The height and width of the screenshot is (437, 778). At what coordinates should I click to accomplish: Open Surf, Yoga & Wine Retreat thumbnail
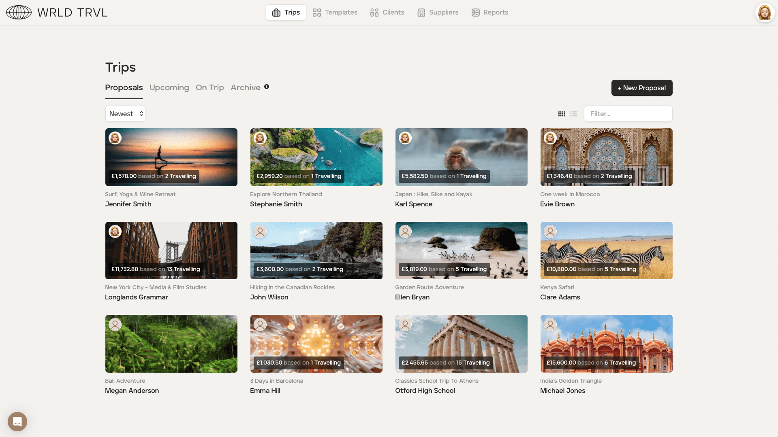(x=171, y=157)
